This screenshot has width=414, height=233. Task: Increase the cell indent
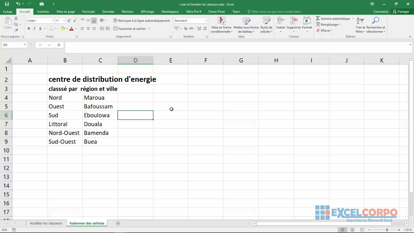[x=107, y=28]
